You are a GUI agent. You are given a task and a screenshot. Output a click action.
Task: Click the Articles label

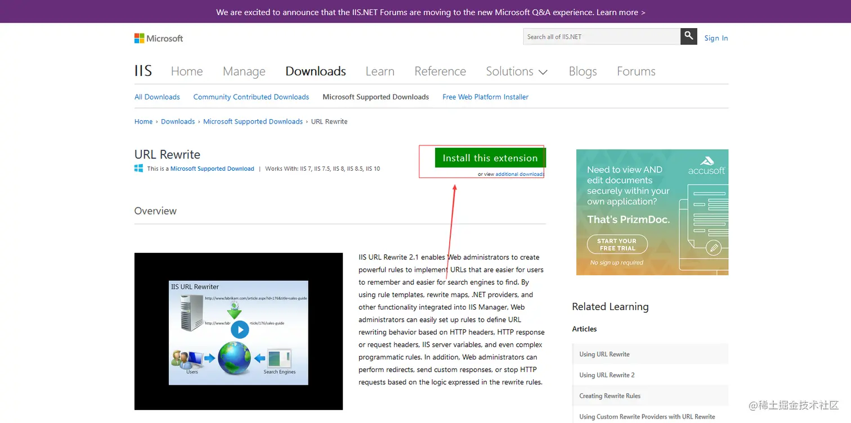coord(584,329)
